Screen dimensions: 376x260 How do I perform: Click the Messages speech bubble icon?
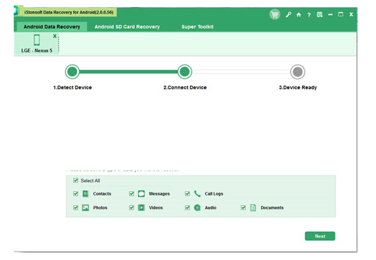tap(141, 193)
